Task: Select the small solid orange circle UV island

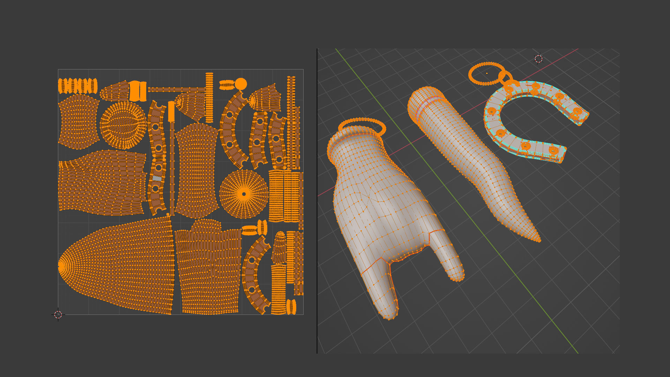Action: [240, 84]
